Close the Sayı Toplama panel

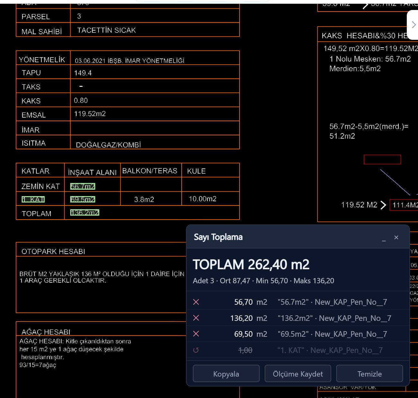click(x=396, y=237)
